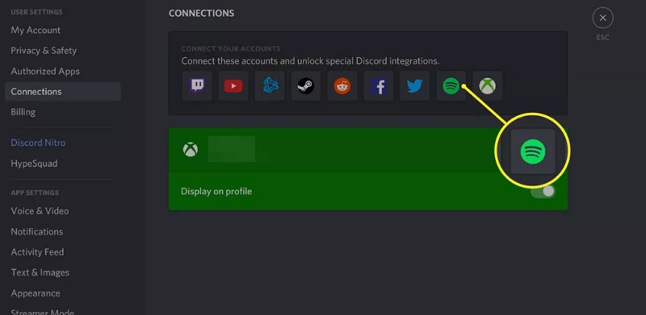Connect a Battle.net account

tap(270, 86)
